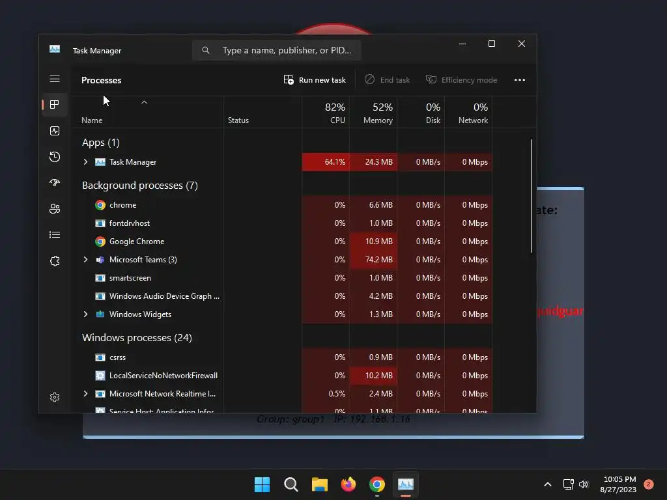Open the App history sidebar icon
The height and width of the screenshot is (500, 667).
click(x=55, y=157)
